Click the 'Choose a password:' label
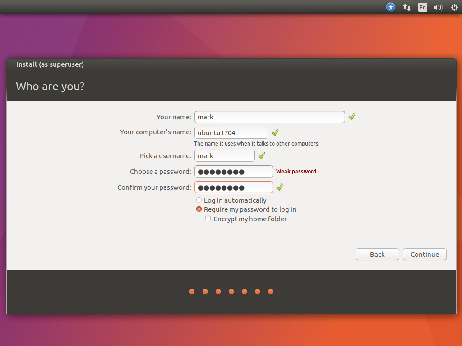Viewport: 462px width, 346px height. (161, 172)
